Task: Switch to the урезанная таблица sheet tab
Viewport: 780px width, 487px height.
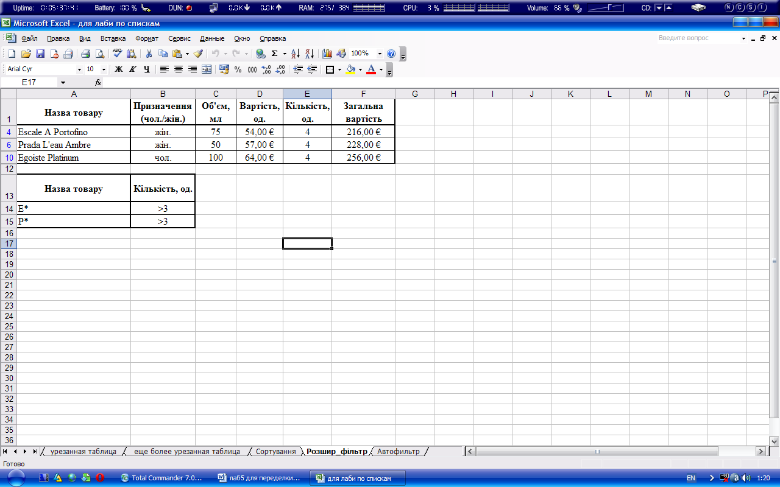Action: click(83, 452)
